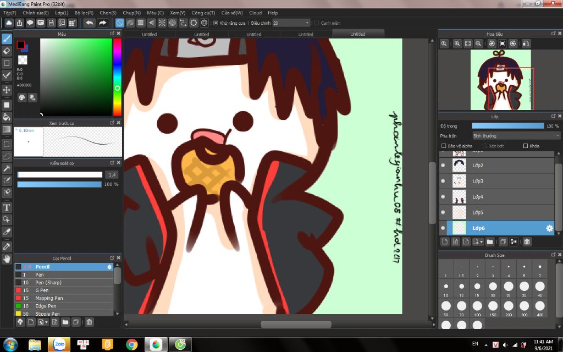Enable the Cạnh mềm checkbox
This screenshot has height=352, width=563.
coord(317,23)
